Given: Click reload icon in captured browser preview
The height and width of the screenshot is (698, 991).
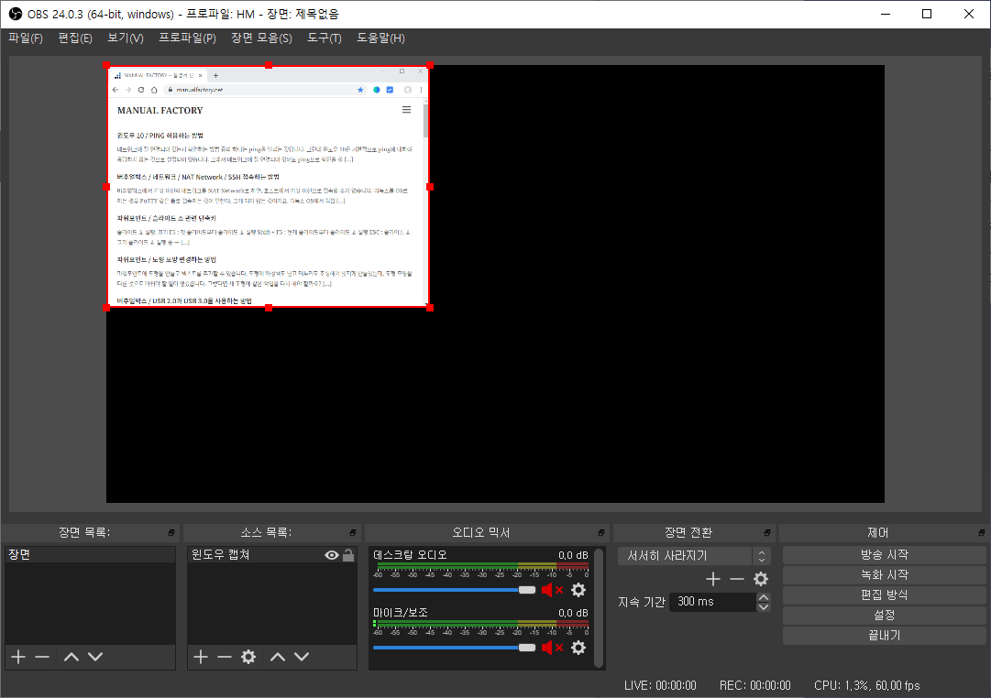Looking at the screenshot, I should tap(141, 90).
